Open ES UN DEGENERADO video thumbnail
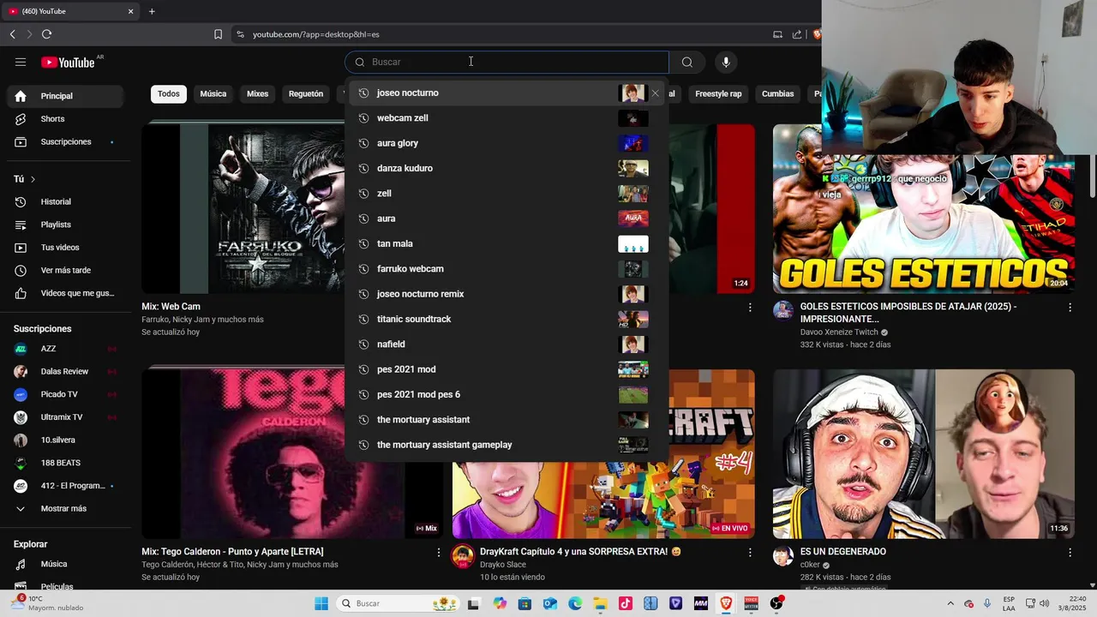The width and height of the screenshot is (1097, 617). click(924, 453)
